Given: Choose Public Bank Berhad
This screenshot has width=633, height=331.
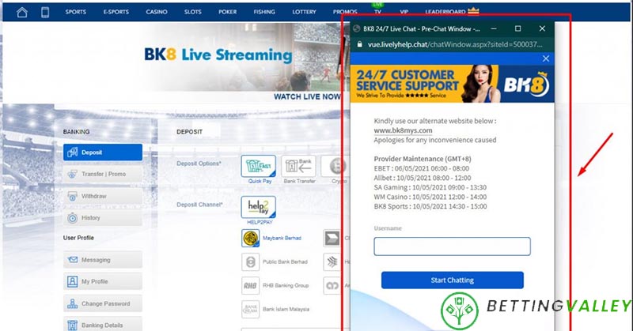Looking at the screenshot, I should pos(275,262).
